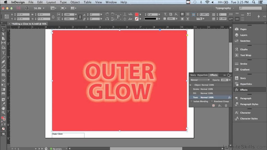Open Paragraph Styles panel from dock
Image resolution: width=267 pixels, height=150 pixels.
tap(249, 104)
